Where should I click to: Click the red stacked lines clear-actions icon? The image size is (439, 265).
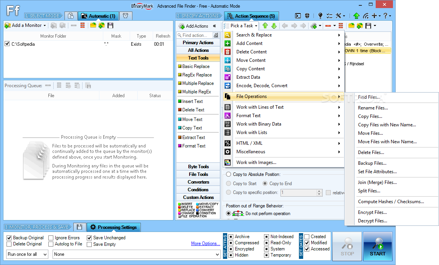pyautogui.click(x=341, y=26)
